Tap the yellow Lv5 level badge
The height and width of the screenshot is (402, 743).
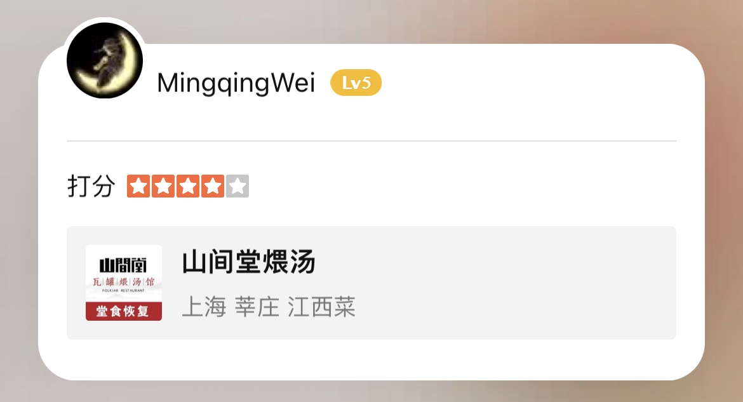point(356,83)
